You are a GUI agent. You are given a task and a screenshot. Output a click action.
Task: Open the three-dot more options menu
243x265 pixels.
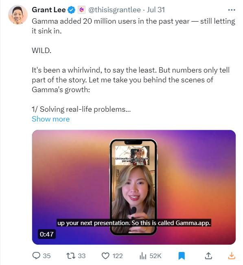[x=232, y=10]
